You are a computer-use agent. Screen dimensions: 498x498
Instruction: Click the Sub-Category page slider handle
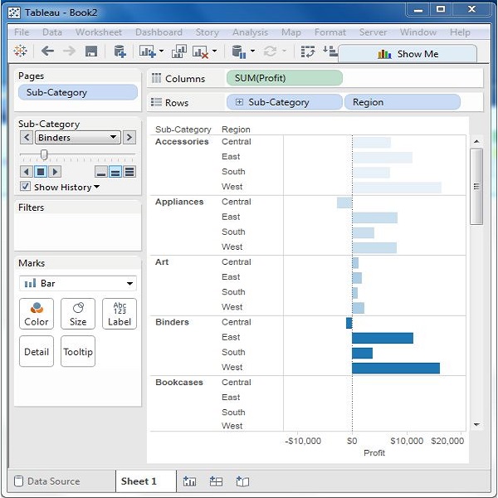coord(44,154)
